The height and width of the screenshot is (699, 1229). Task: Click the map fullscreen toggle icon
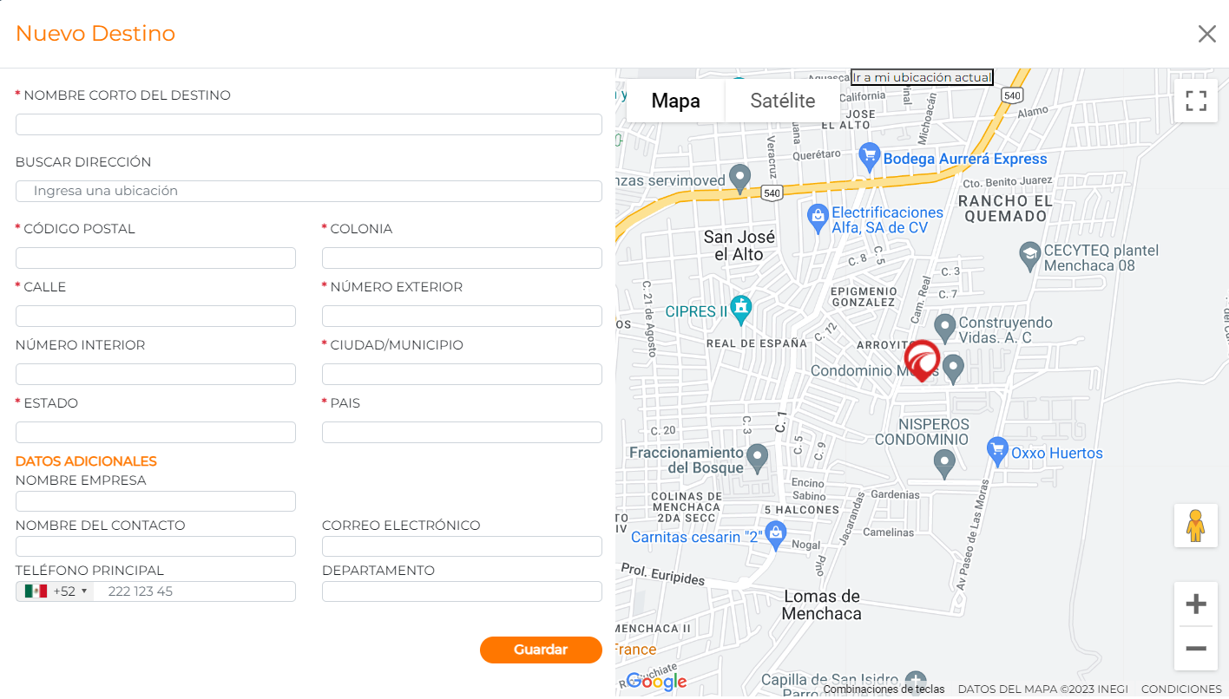[x=1196, y=101]
